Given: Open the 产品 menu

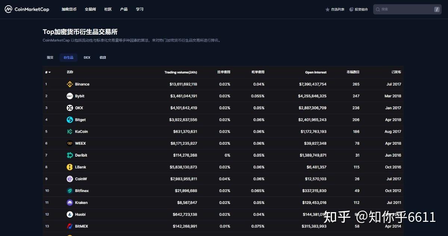Looking at the screenshot, I should [x=124, y=9].
